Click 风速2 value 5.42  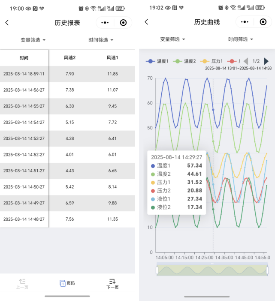point(69,187)
